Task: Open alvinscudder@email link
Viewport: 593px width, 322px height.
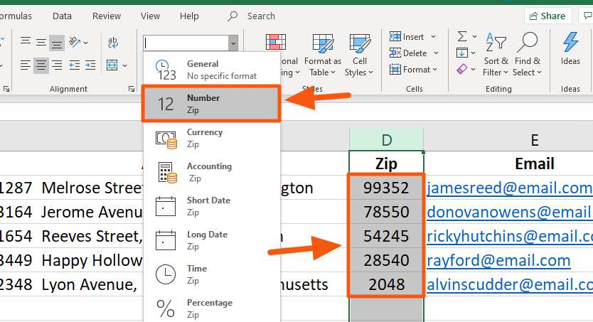Action: point(509,284)
